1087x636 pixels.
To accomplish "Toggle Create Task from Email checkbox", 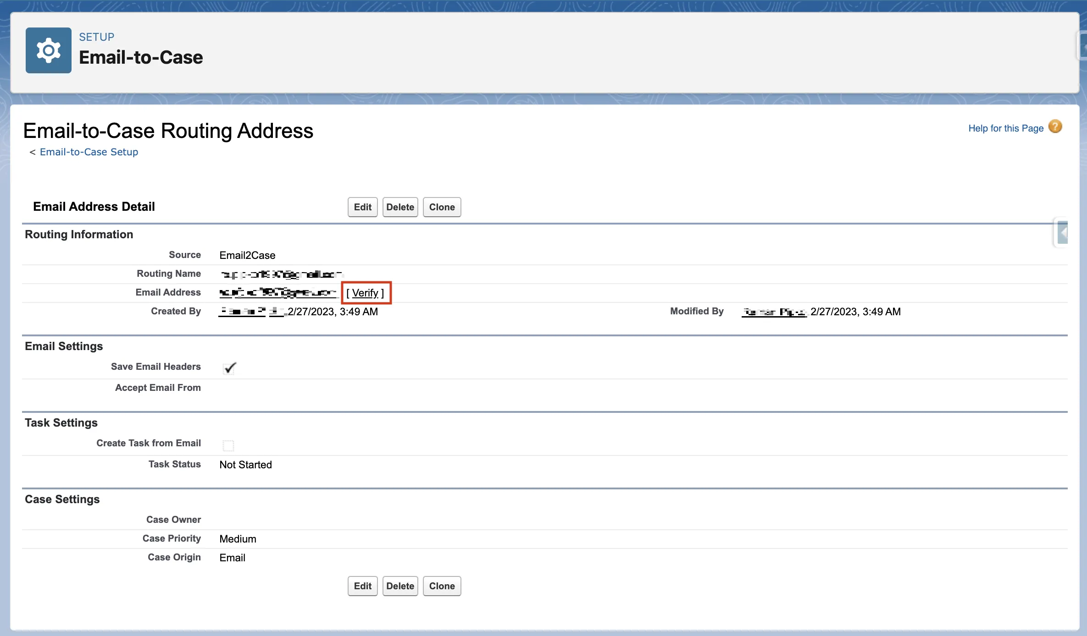I will (x=228, y=445).
